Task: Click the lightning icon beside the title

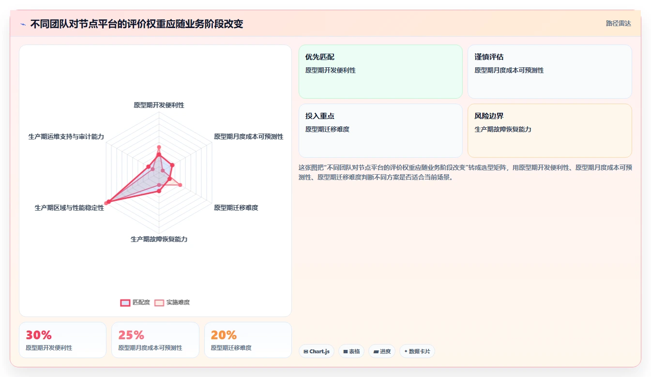Action: pos(23,24)
